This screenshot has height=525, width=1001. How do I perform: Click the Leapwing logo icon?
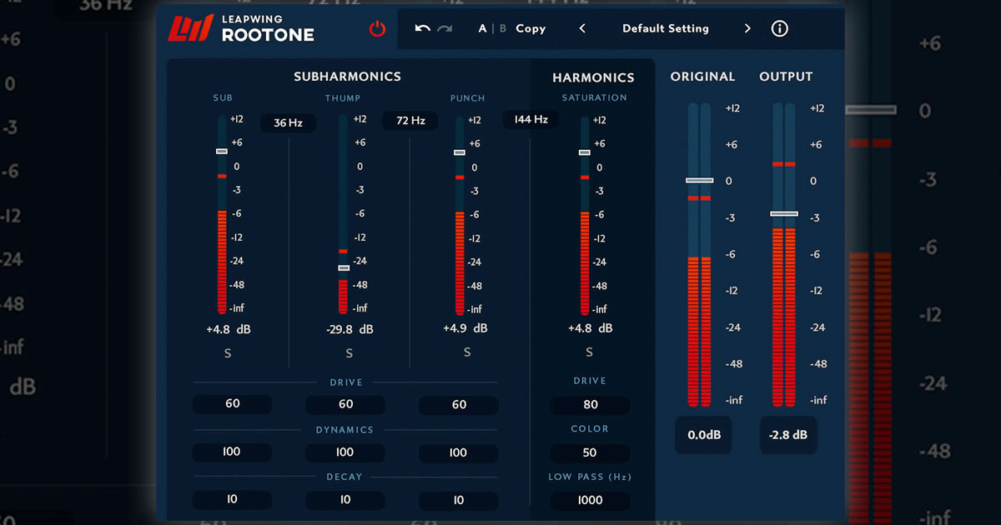point(191,29)
